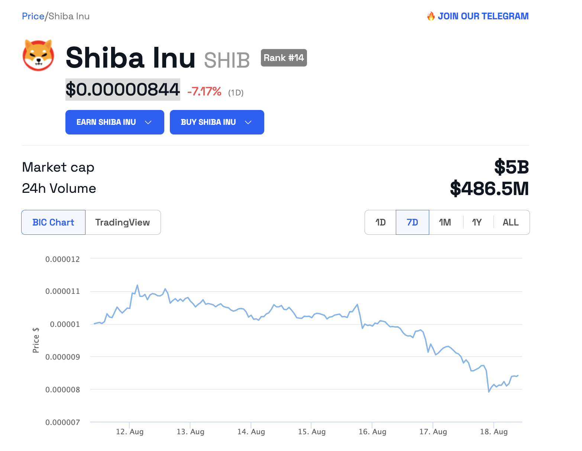Click the Shiba Inu coin logo
Screen dimensions: 582x451
38,55
